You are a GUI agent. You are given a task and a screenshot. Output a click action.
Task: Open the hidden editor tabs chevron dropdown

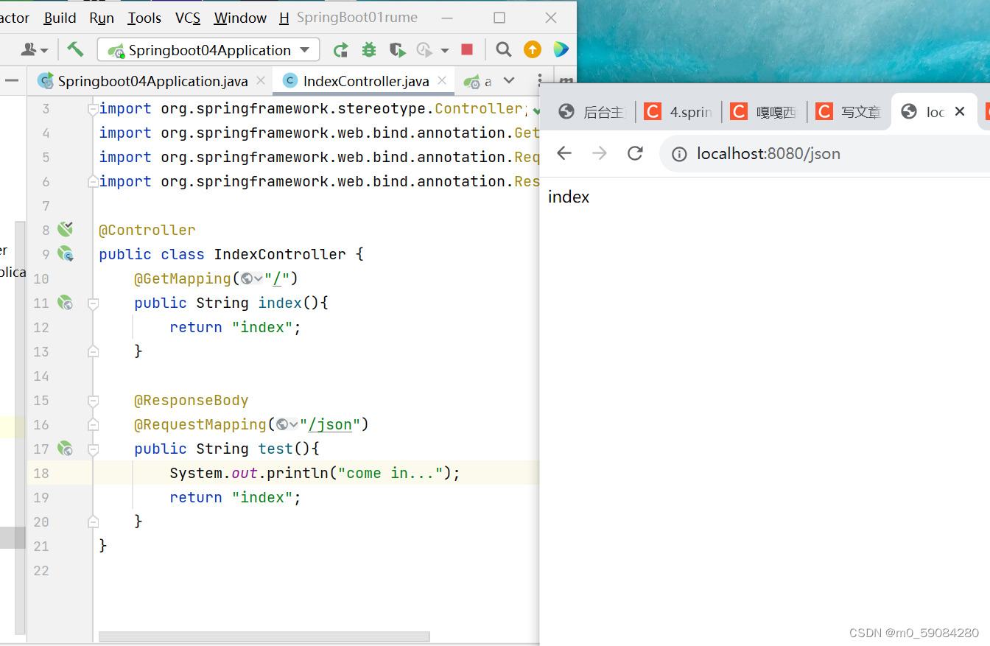(x=508, y=81)
